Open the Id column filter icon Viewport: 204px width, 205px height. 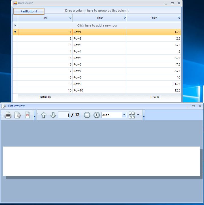coord(71,18)
